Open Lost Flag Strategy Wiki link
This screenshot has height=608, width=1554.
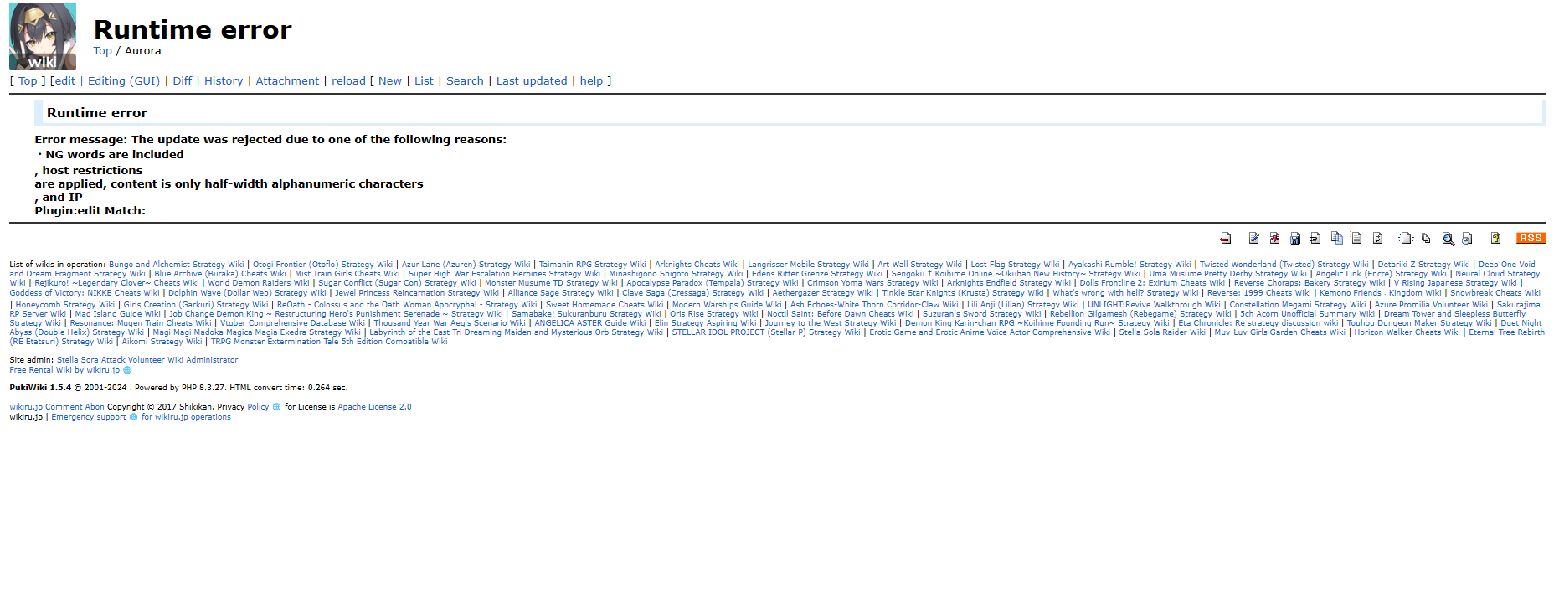click(1015, 265)
